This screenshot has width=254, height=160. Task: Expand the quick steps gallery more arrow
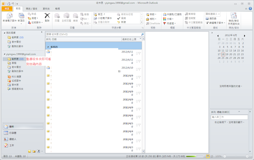142,22
